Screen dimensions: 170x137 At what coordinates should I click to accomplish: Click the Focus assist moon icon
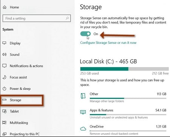5,77
